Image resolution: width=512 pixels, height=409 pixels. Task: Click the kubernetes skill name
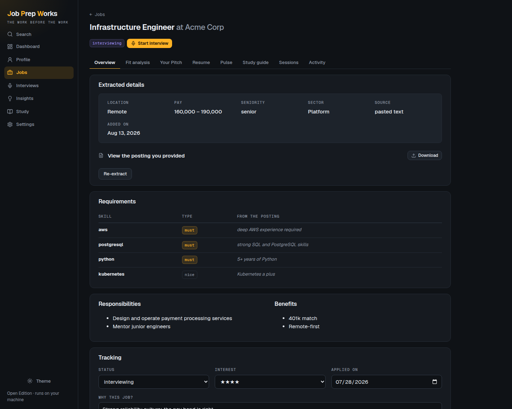(x=111, y=274)
